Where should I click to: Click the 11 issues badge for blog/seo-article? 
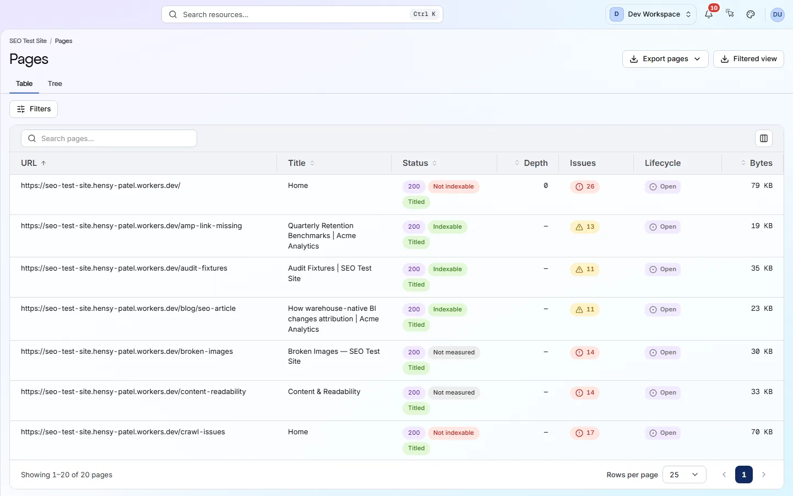click(585, 310)
